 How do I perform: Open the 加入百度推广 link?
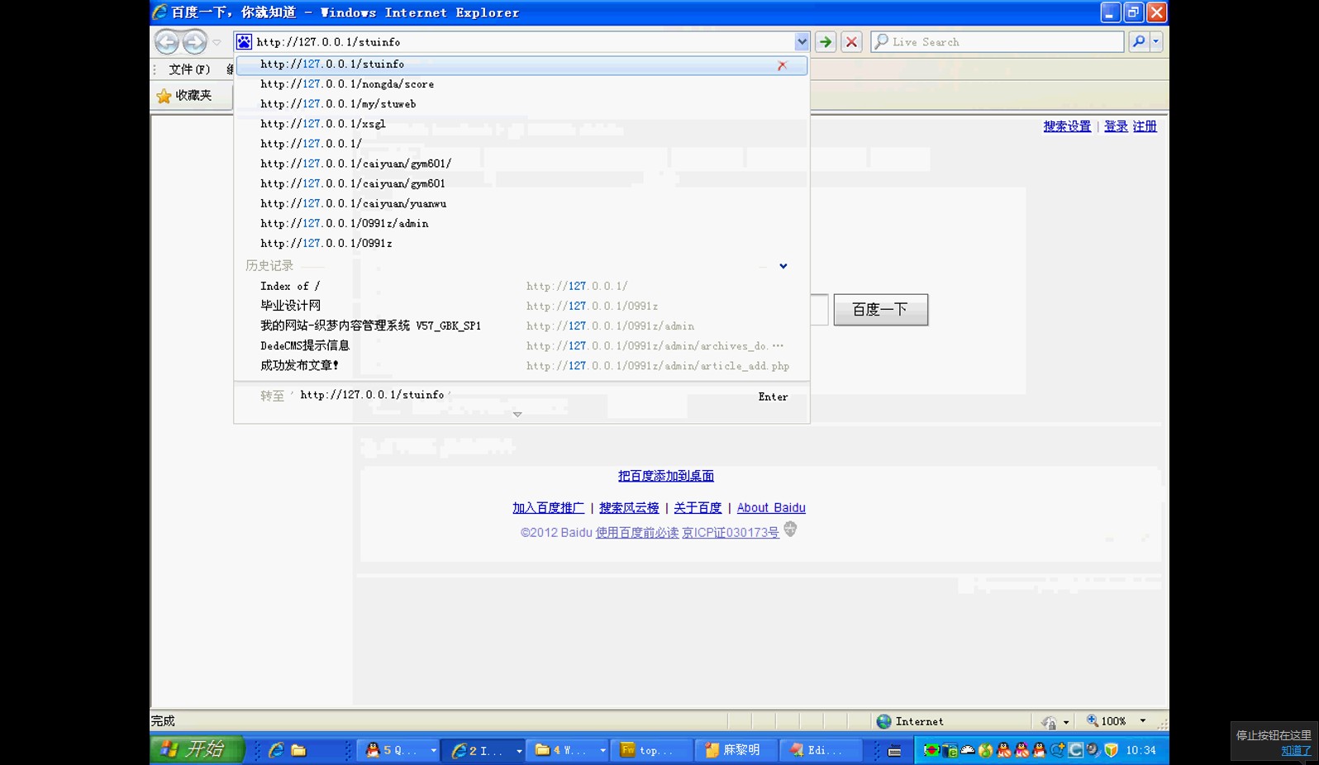click(548, 508)
